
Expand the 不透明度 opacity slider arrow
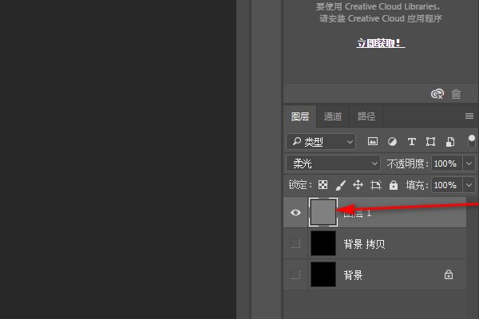469,163
